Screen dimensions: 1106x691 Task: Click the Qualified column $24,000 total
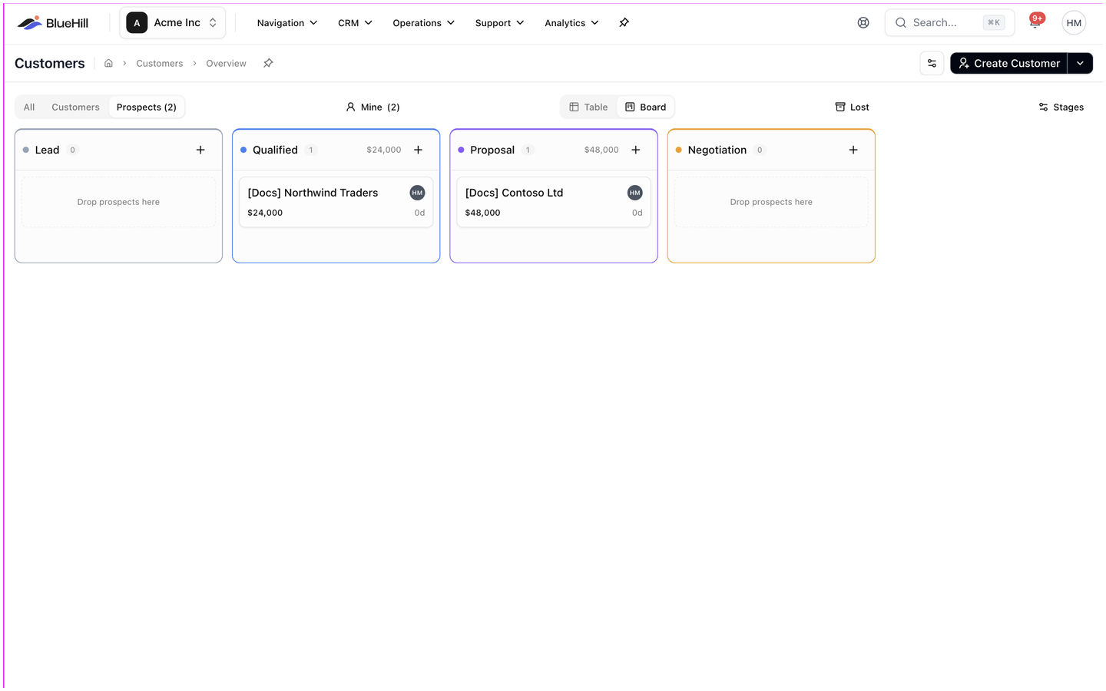pos(384,150)
